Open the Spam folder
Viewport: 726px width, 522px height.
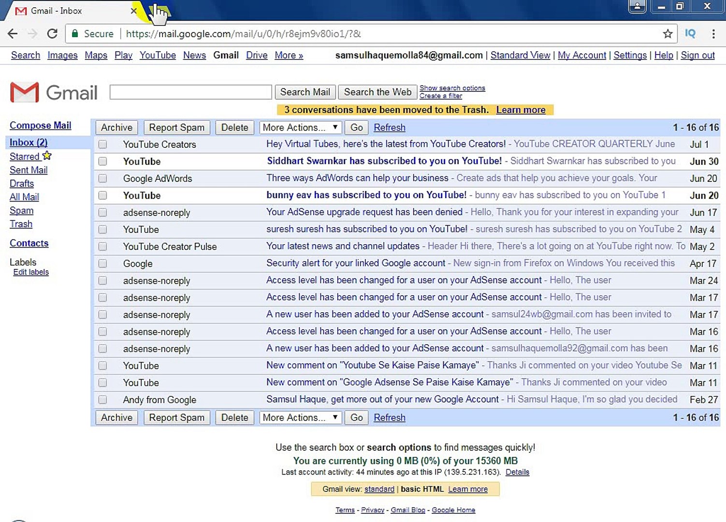22,211
